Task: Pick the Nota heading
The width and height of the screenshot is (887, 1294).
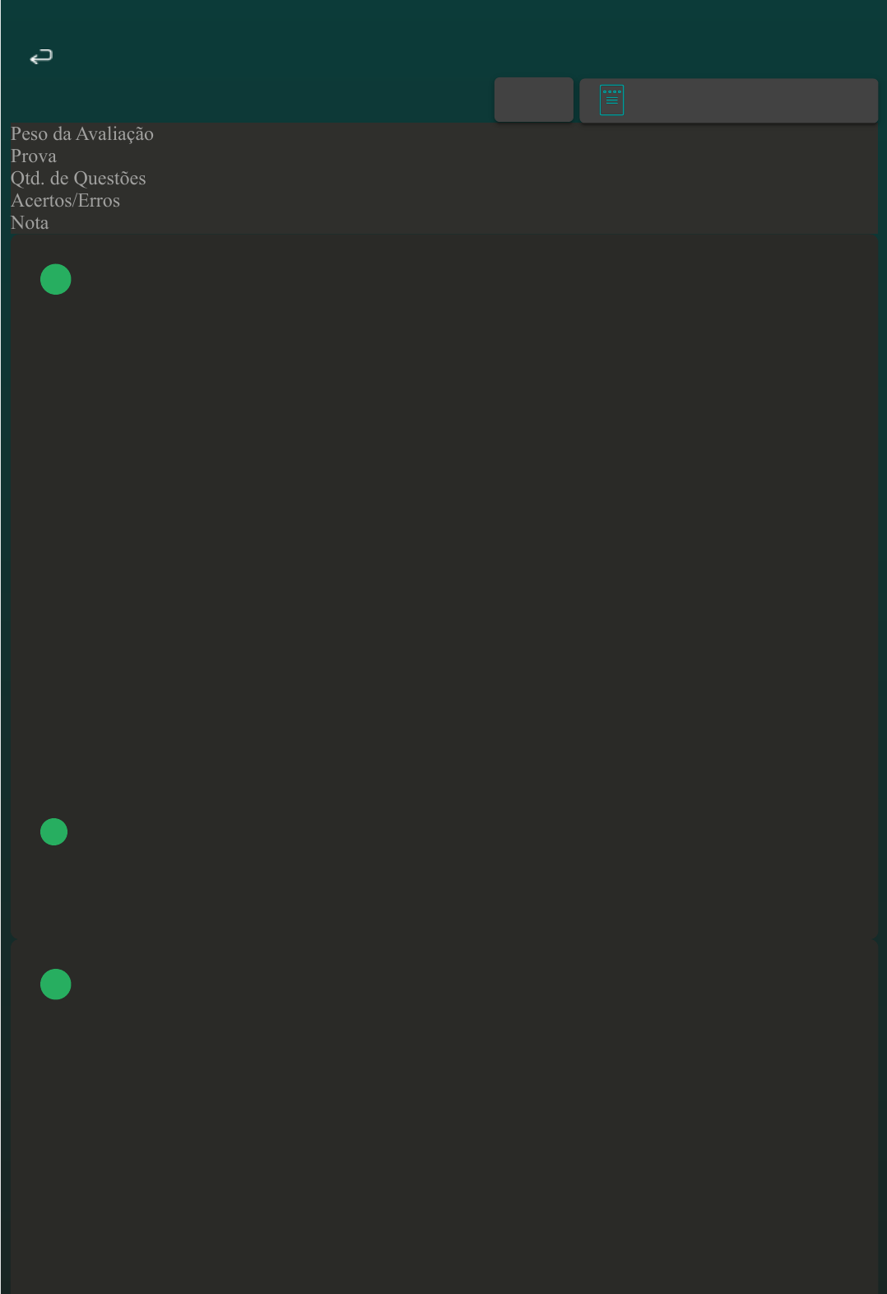Action: point(30,223)
